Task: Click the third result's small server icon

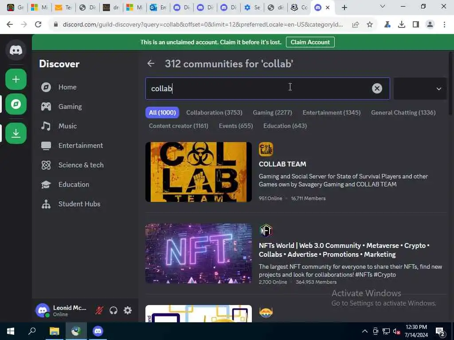Action: (x=266, y=312)
